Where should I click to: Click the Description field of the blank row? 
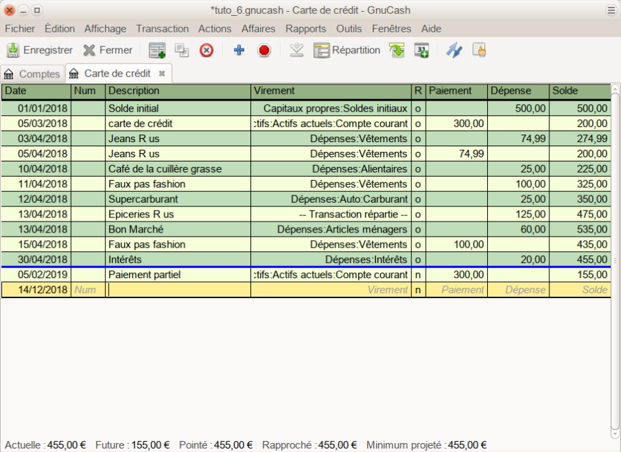(x=178, y=290)
